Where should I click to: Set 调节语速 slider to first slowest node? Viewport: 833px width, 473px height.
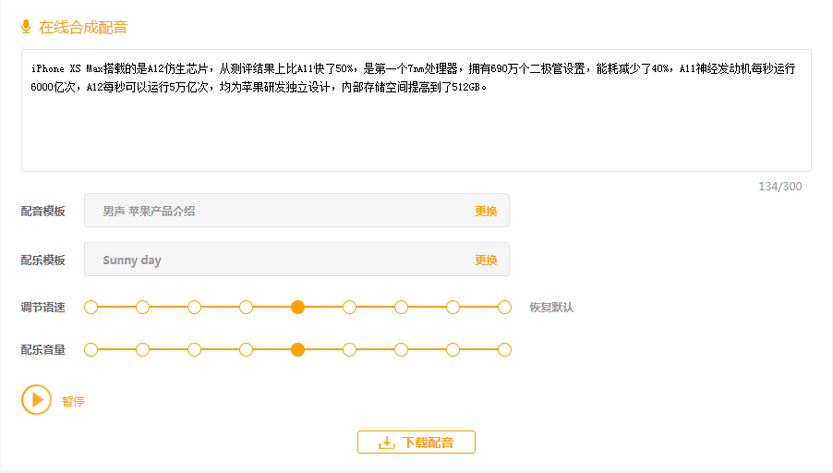(91, 307)
